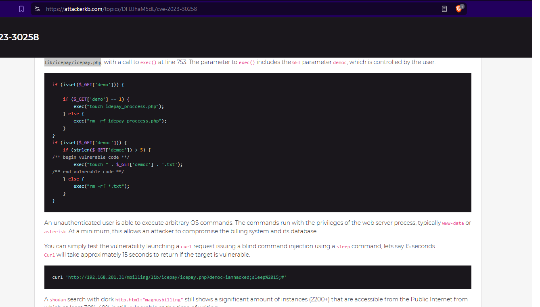Screen dimensions: 540x307
Task: Click the exec touch idepay_proccess.php line
Action: click(119, 106)
